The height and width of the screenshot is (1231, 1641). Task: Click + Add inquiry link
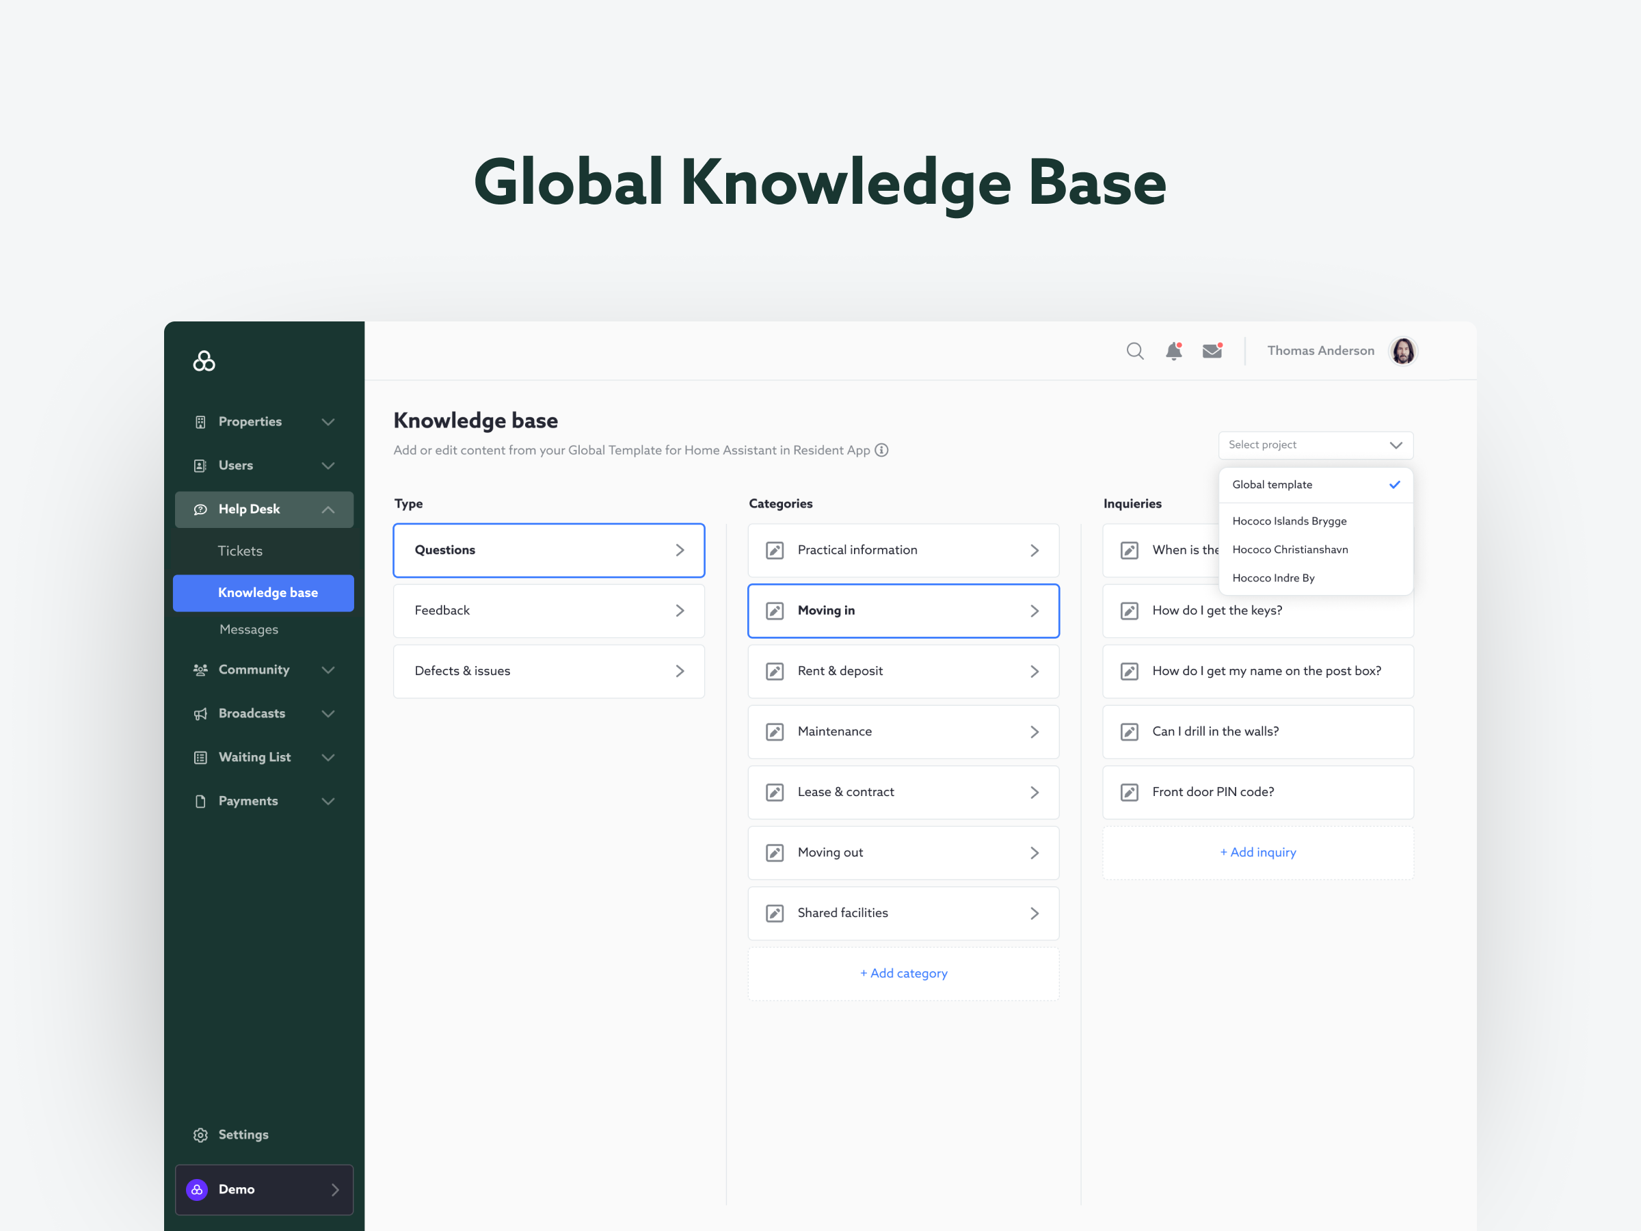click(1257, 853)
